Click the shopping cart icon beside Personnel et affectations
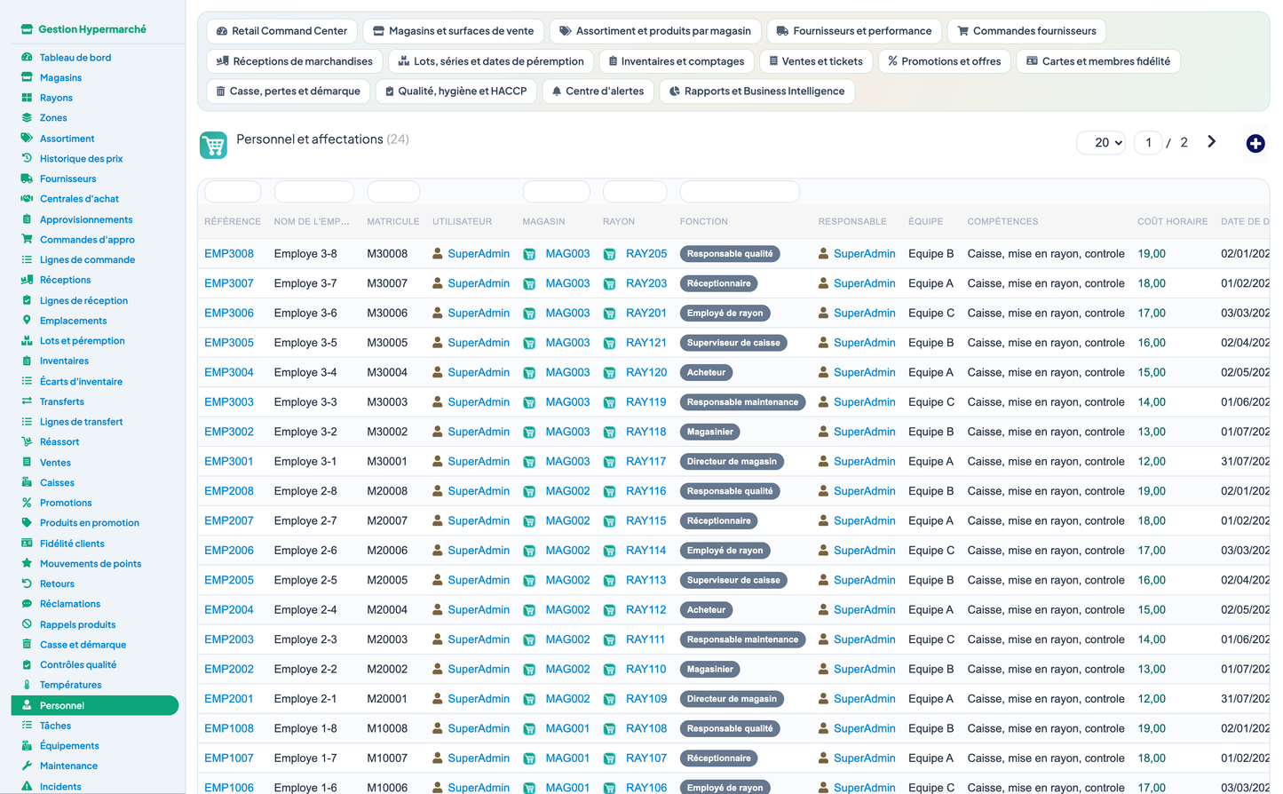The width and height of the screenshot is (1283, 794). click(213, 145)
